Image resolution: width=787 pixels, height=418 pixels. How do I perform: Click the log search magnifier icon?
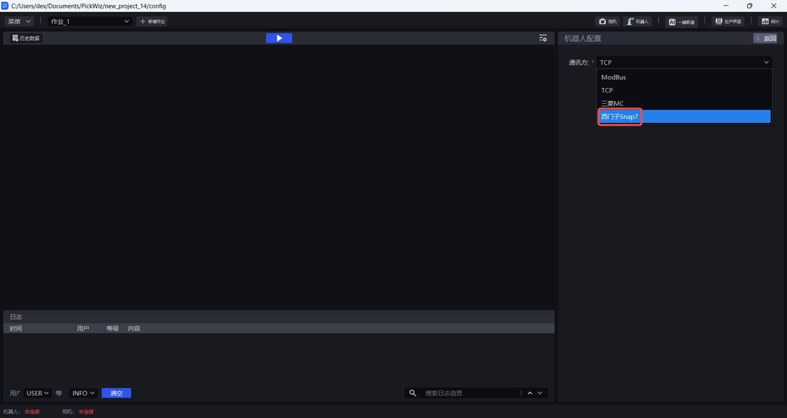[x=413, y=393]
